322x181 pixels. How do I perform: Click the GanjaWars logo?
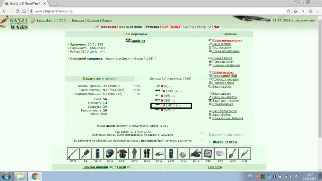(x=19, y=24)
